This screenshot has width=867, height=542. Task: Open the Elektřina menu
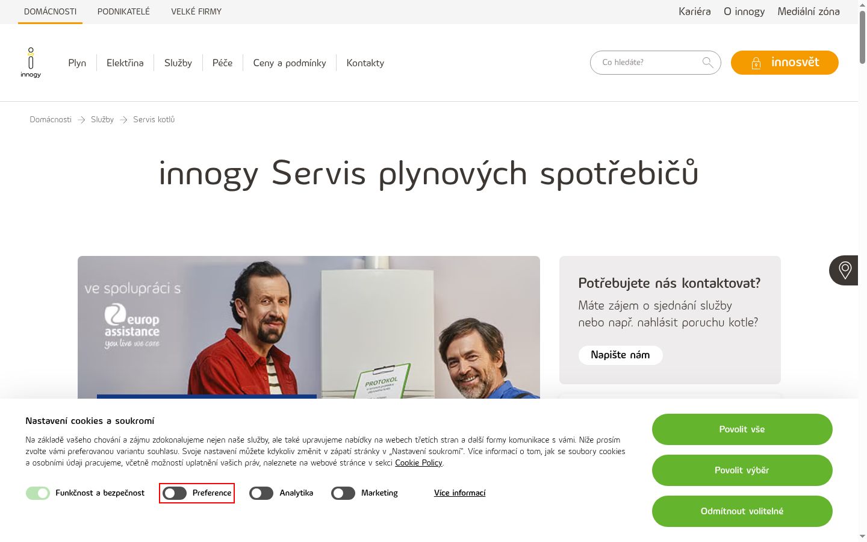click(x=125, y=63)
